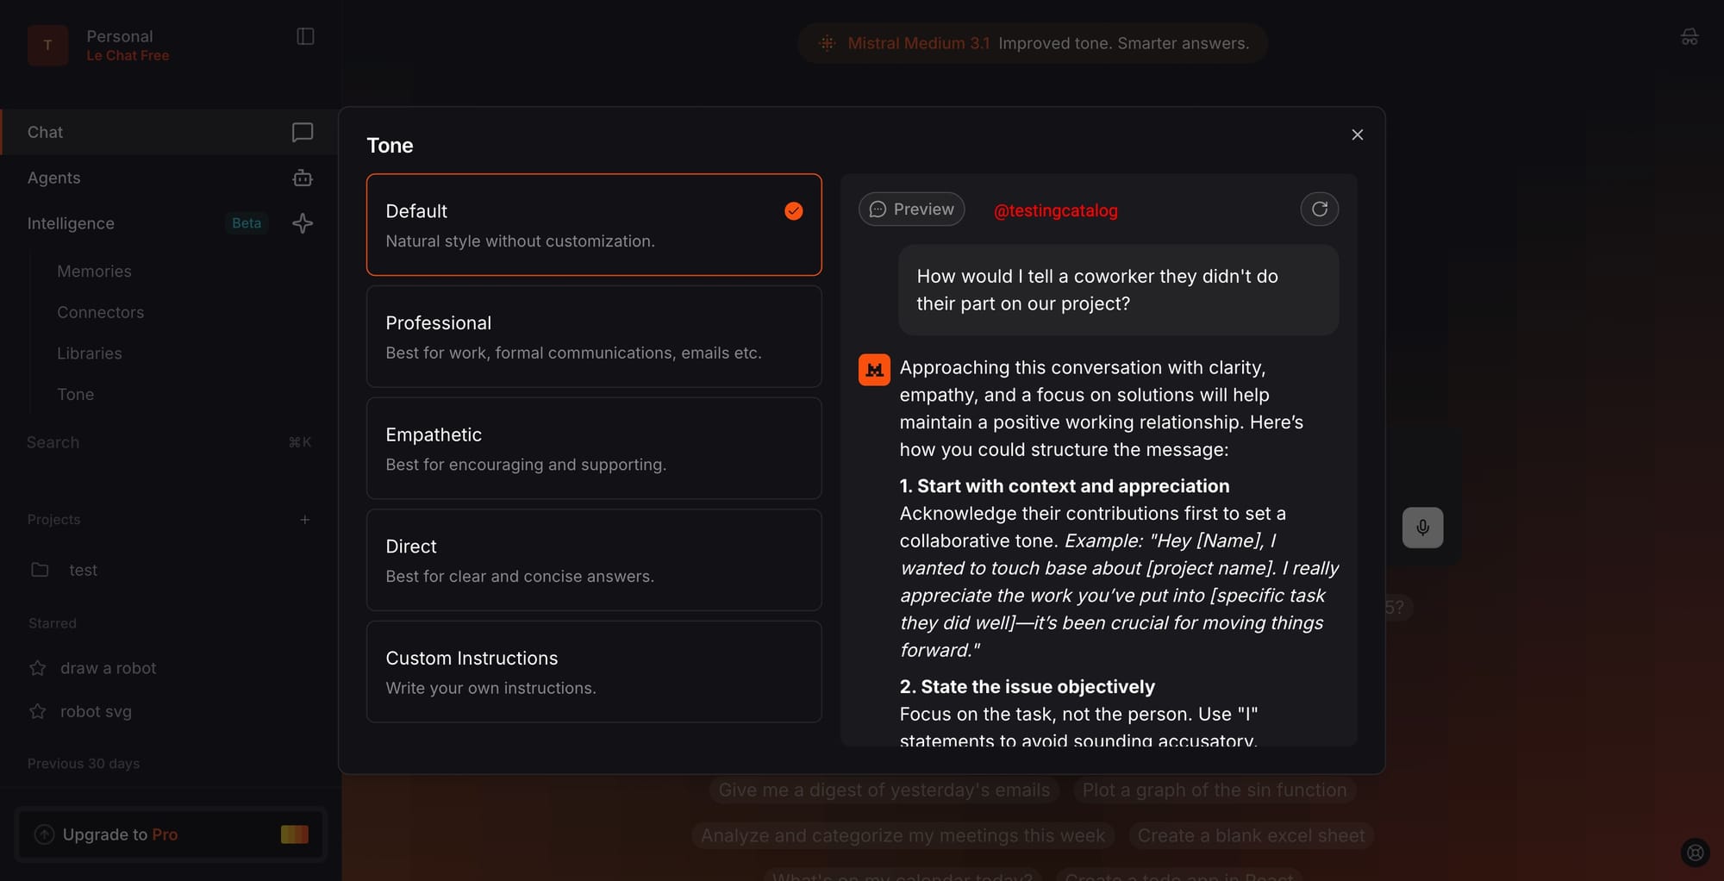Open Custom Instructions tone option
The height and width of the screenshot is (881, 1724).
[593, 672]
